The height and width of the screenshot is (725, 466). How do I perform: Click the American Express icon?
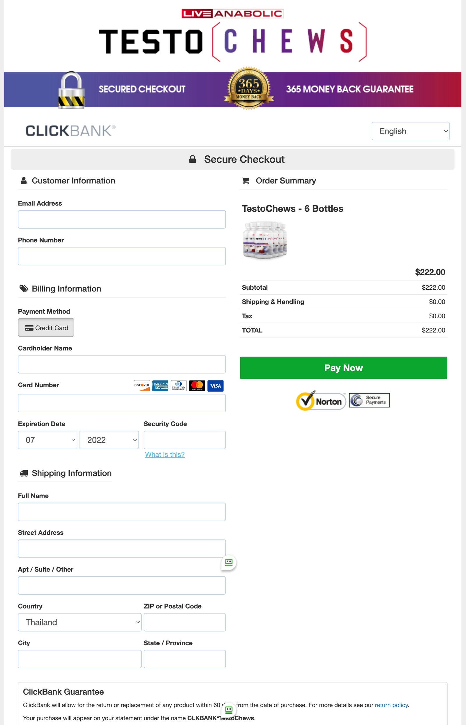click(x=160, y=386)
